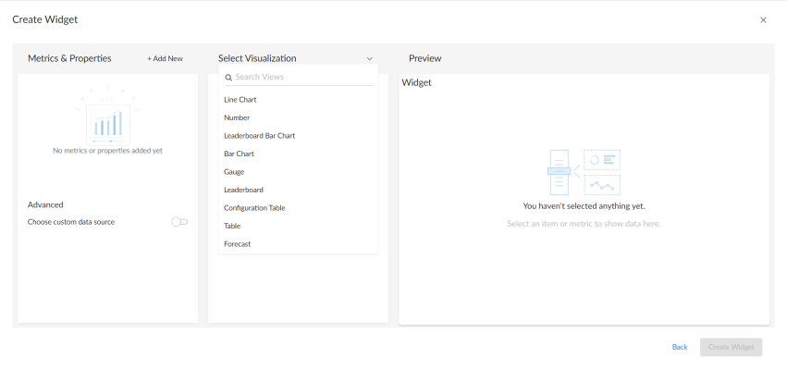The width and height of the screenshot is (787, 370).
Task: Select Line Chart visualization
Action: point(240,100)
